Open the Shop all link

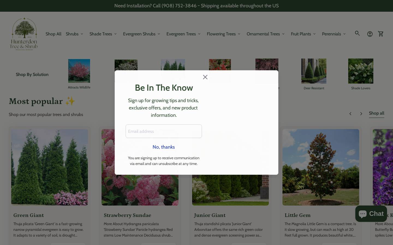(377, 113)
